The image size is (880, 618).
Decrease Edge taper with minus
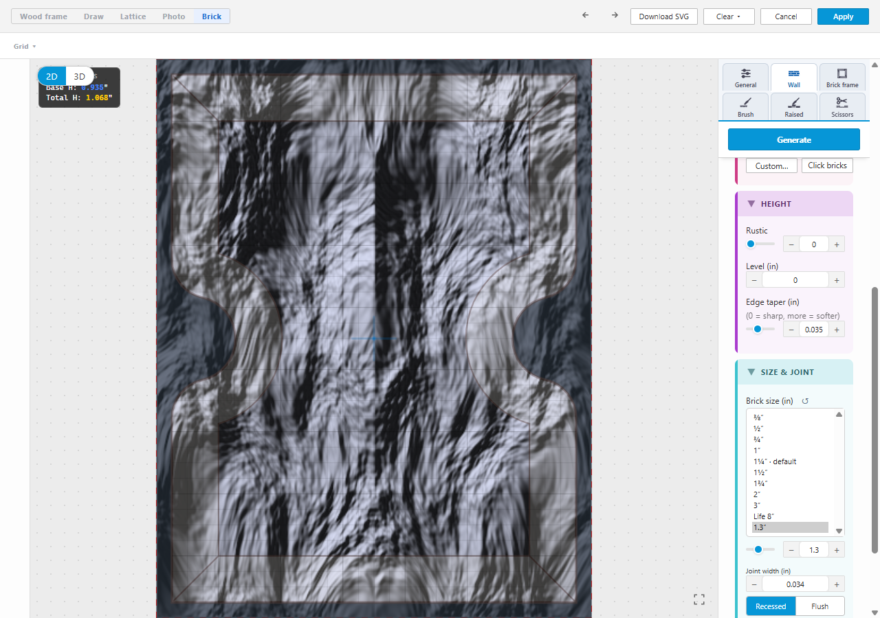coord(791,330)
